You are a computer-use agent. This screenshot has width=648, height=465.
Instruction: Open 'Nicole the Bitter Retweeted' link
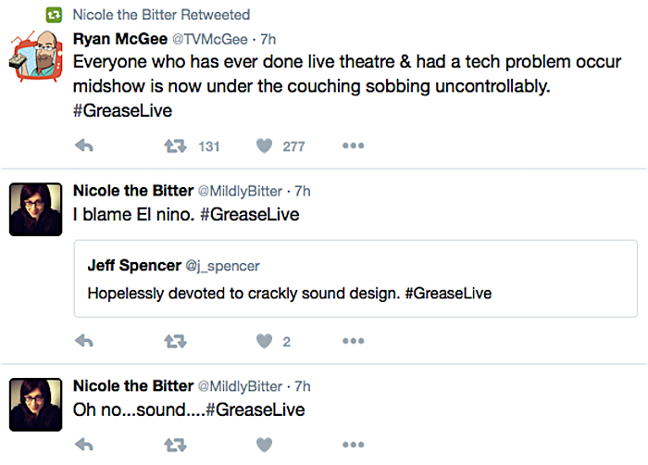(x=160, y=15)
